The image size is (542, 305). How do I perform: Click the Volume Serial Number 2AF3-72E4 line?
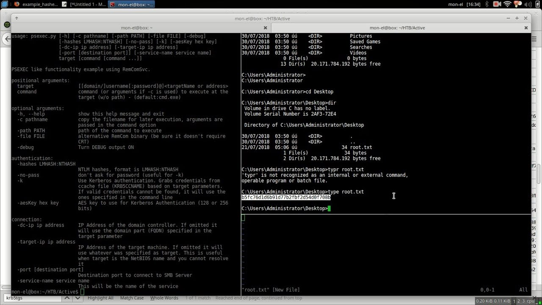tap(290, 114)
